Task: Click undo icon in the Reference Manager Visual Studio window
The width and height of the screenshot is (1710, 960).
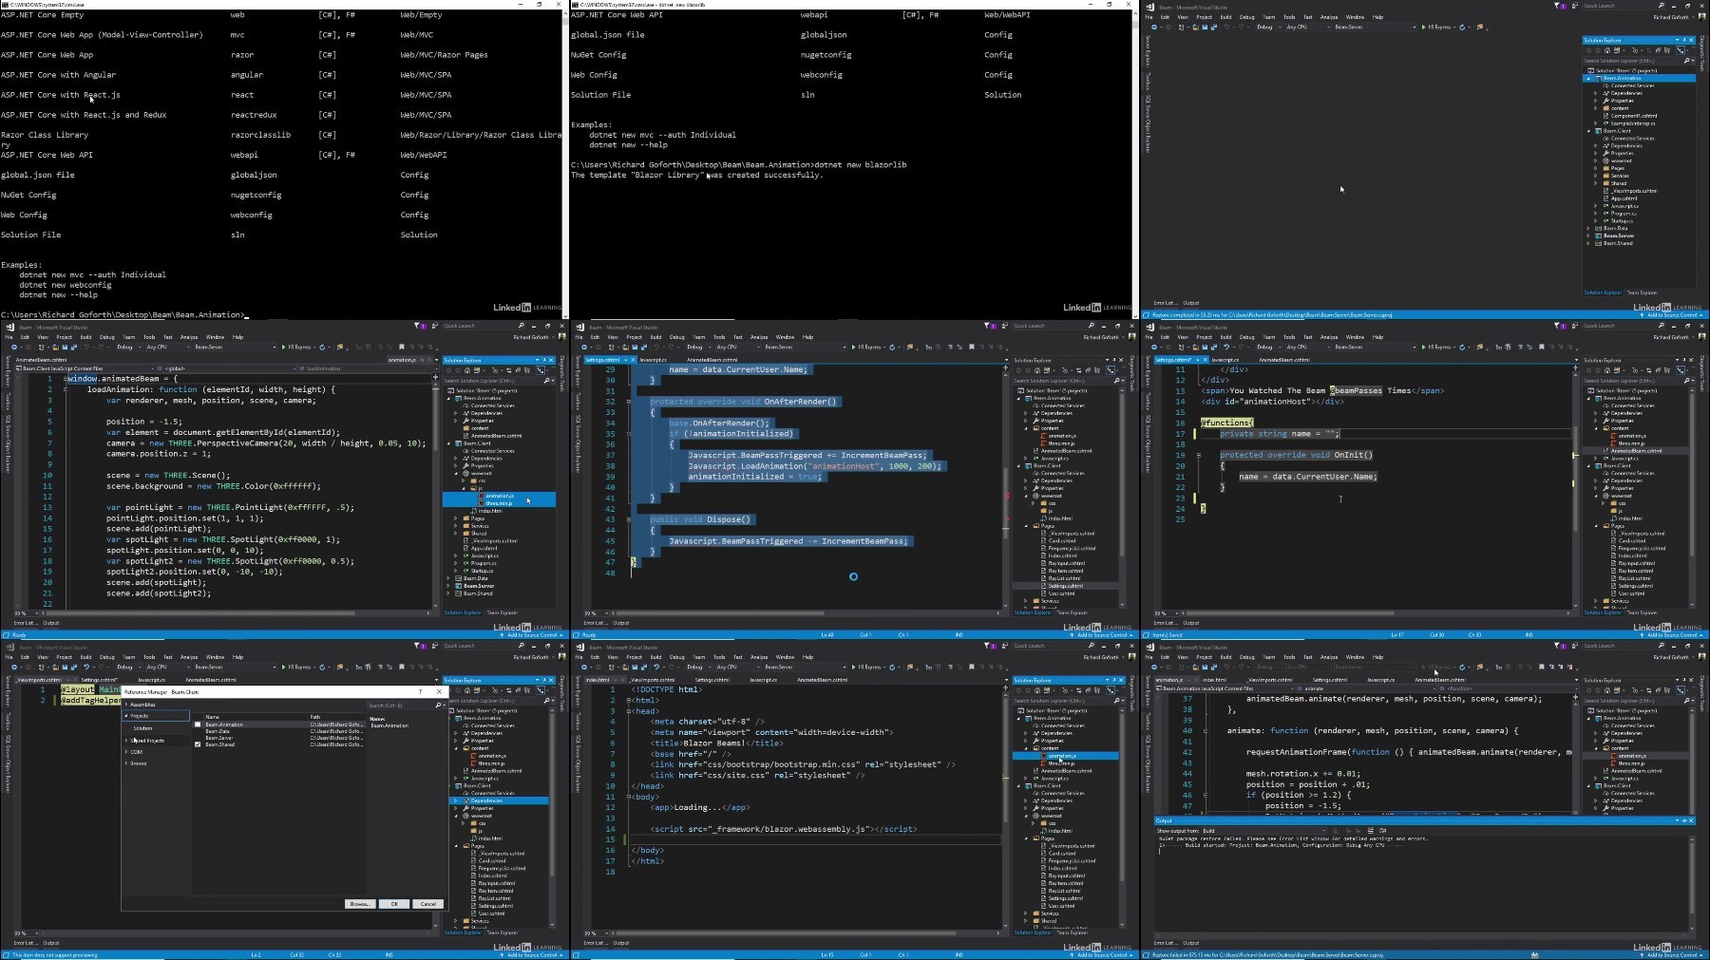Action: pyautogui.click(x=86, y=667)
